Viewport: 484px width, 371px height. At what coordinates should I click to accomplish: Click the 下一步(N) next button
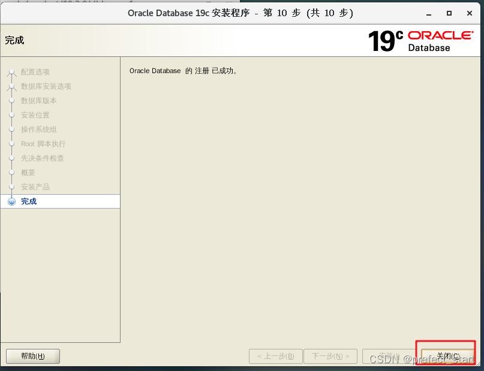pyautogui.click(x=330, y=356)
